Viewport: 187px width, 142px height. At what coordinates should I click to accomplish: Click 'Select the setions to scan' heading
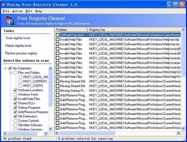coord(26,60)
